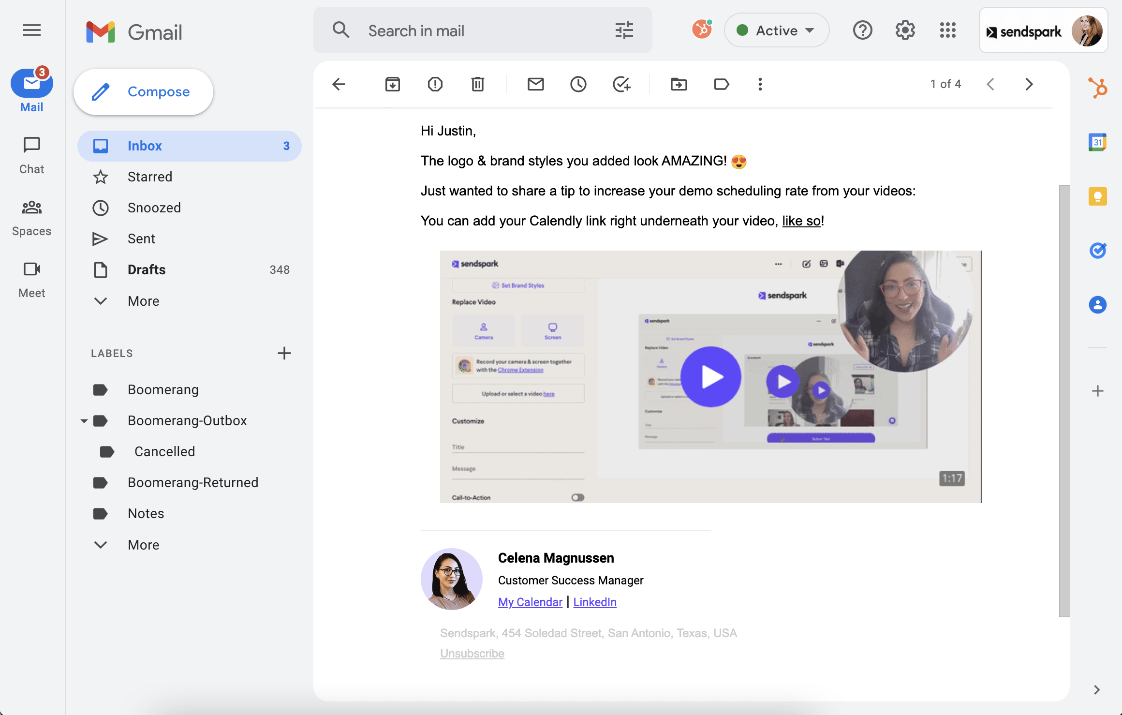Screen dimensions: 1122x715
Task: Open the sendspark account profile
Action: click(1044, 30)
